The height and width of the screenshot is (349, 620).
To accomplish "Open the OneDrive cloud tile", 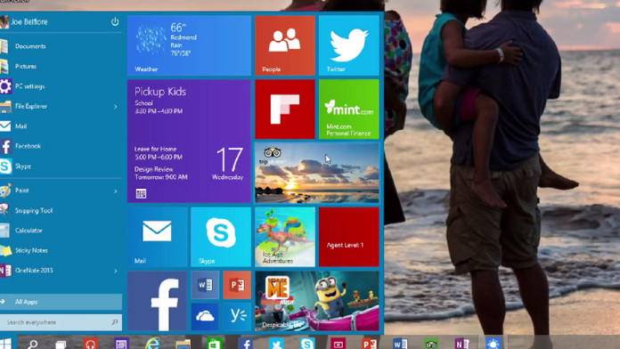I will (205, 317).
